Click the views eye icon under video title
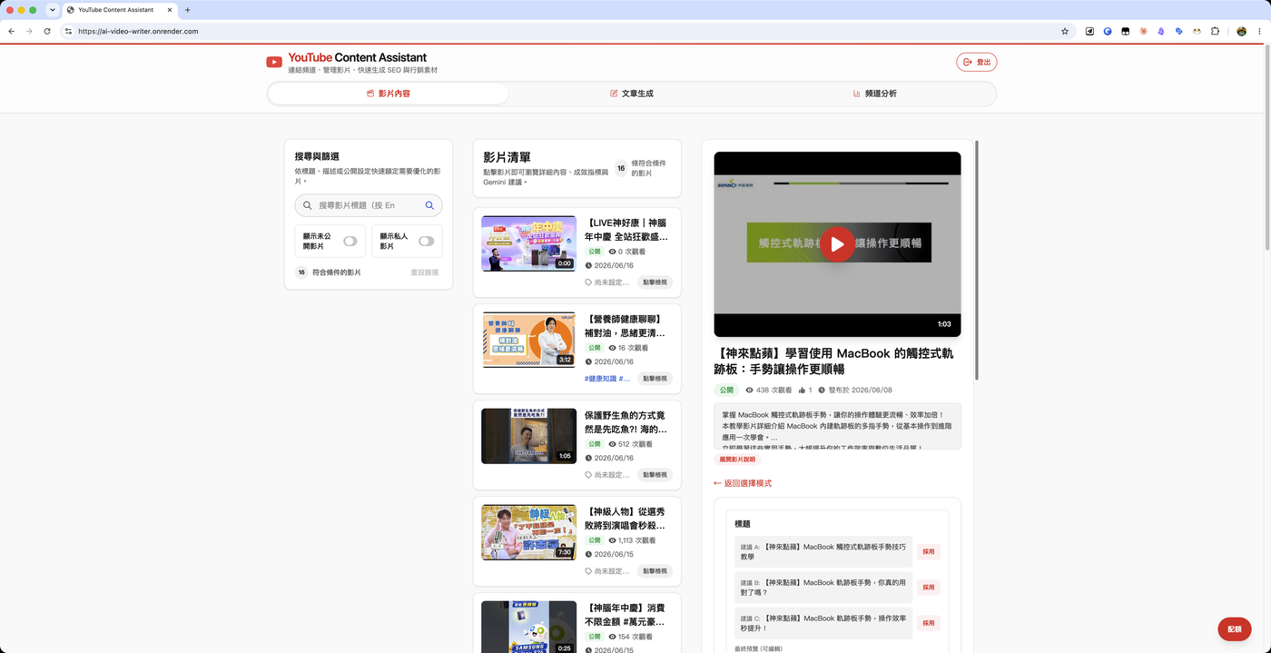The image size is (1271, 653). point(749,391)
